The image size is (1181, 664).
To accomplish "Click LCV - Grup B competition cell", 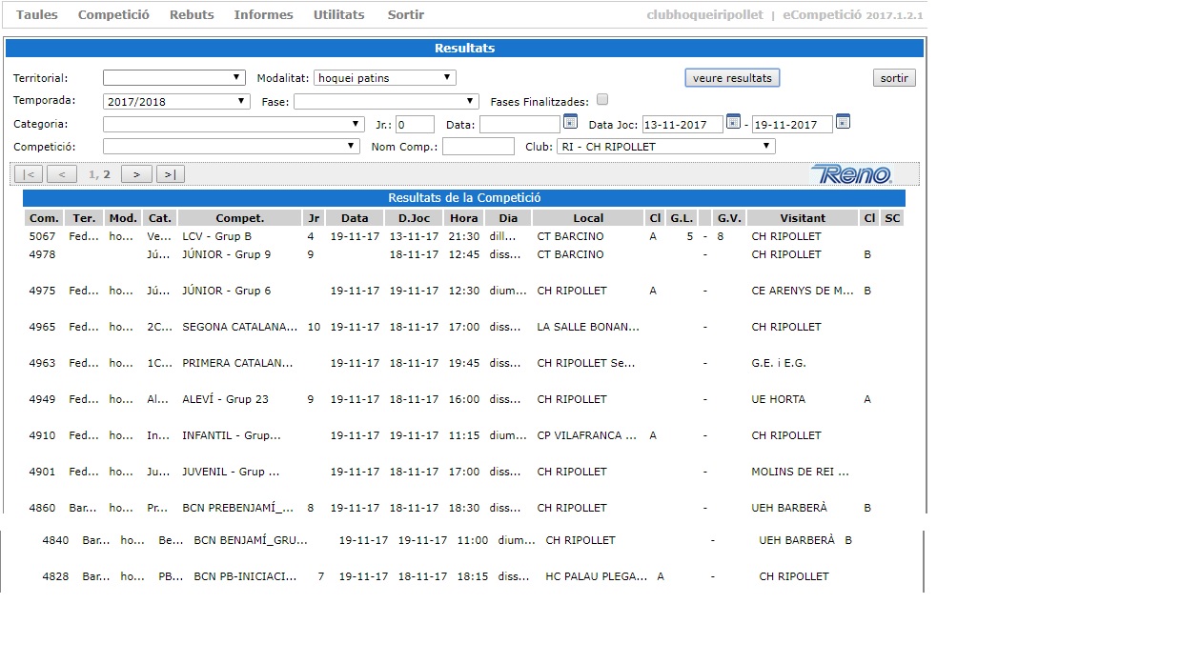I will tap(217, 236).
